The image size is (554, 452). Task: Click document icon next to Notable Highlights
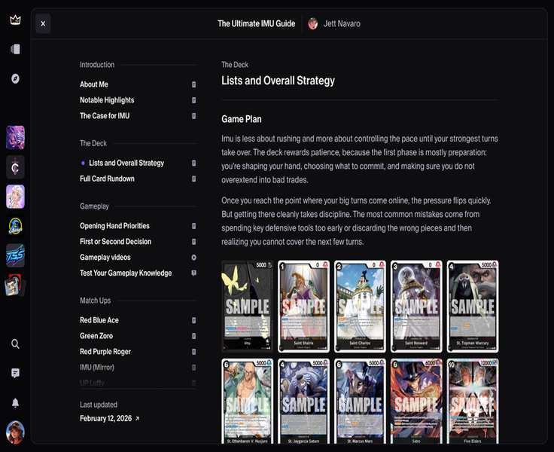click(193, 100)
